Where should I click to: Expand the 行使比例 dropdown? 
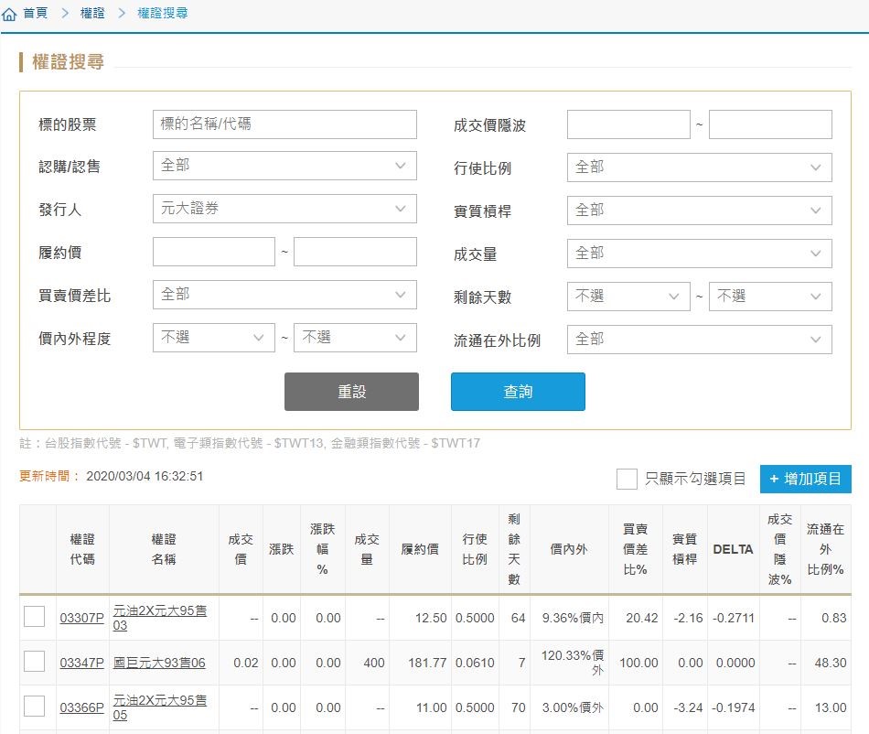point(700,167)
